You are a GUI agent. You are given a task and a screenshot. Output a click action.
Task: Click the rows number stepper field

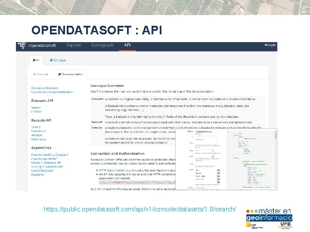pos(205,151)
